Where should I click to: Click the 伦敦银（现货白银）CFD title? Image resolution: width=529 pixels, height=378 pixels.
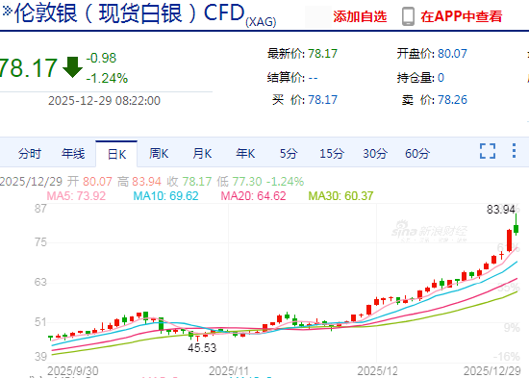click(x=129, y=13)
